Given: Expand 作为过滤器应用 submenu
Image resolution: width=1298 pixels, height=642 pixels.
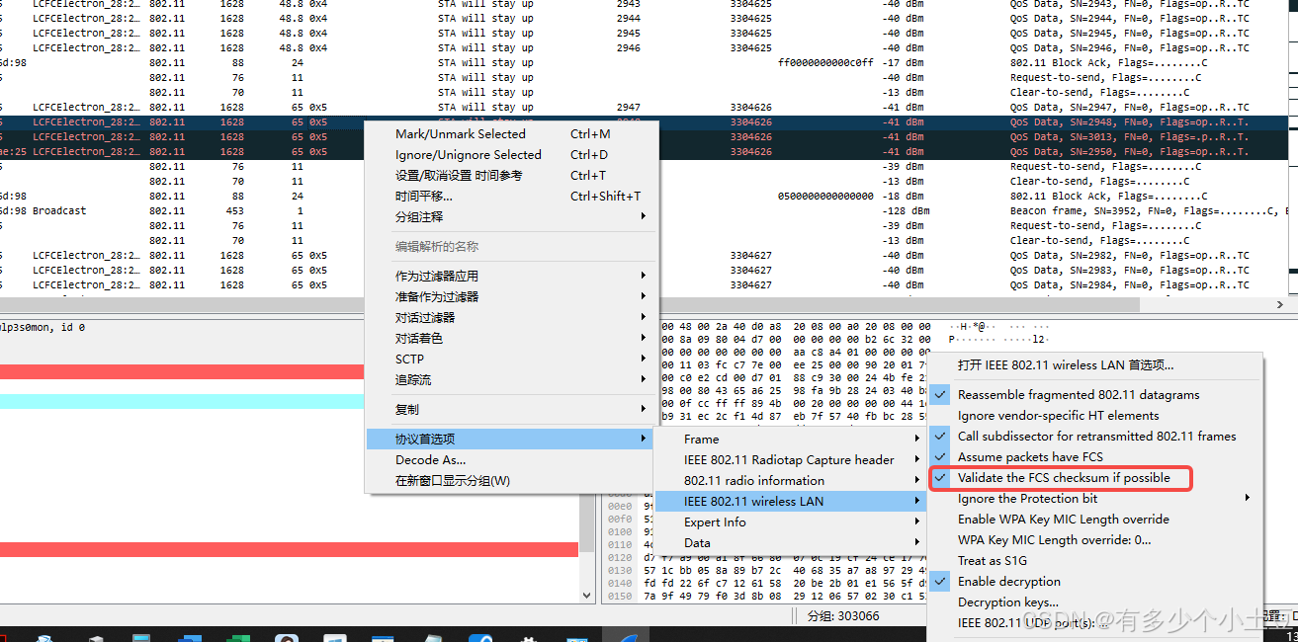Looking at the screenshot, I should point(511,277).
